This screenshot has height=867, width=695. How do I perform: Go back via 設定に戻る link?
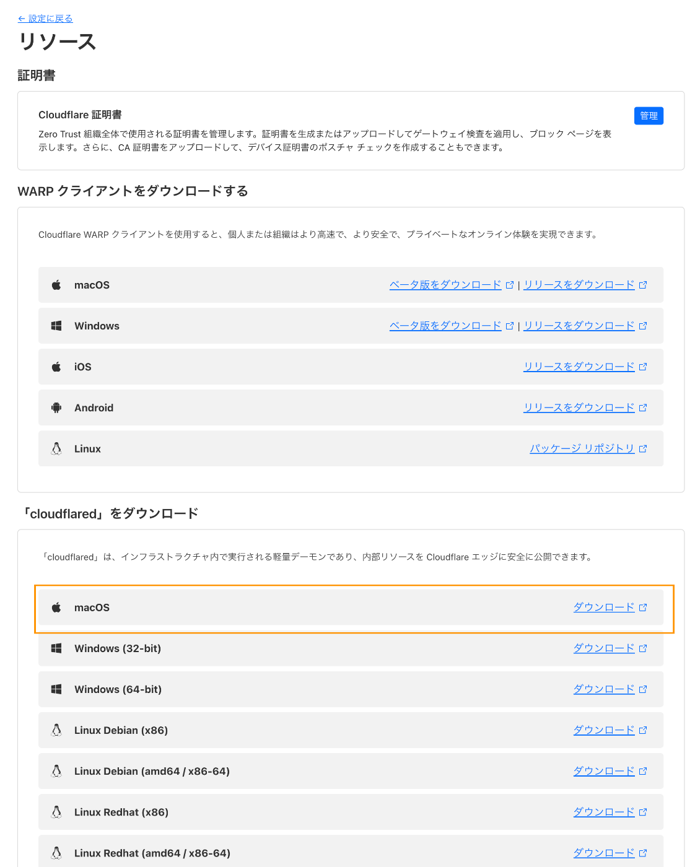point(45,19)
